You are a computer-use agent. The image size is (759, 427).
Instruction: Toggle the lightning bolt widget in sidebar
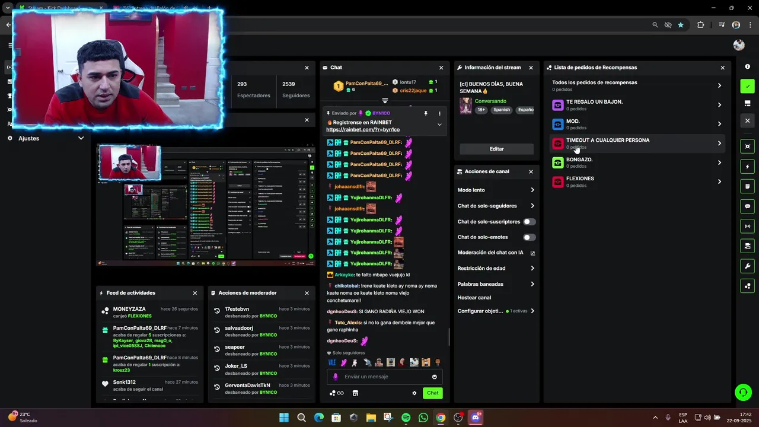[747, 167]
